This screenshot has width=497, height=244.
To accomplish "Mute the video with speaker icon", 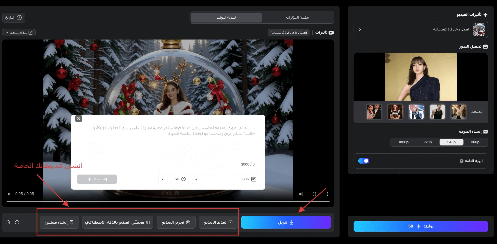I will [301, 194].
